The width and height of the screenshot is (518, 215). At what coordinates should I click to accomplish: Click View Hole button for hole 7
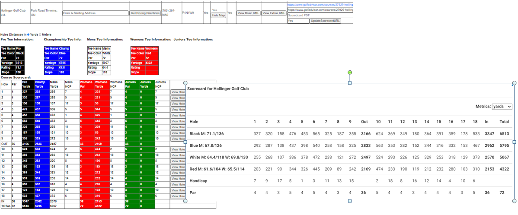click(178, 127)
